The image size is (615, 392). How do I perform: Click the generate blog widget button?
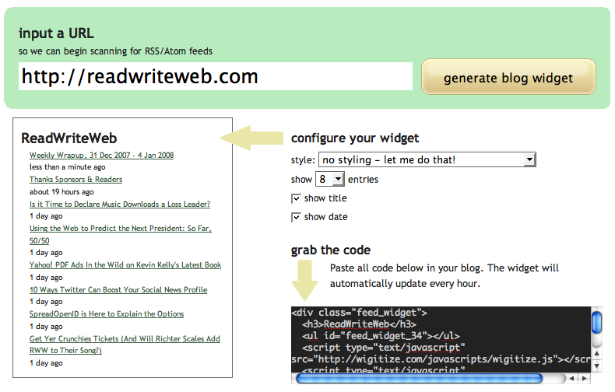[x=508, y=77]
